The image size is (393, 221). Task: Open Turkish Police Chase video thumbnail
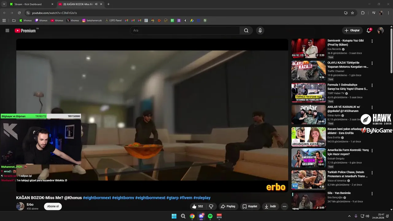click(309, 180)
